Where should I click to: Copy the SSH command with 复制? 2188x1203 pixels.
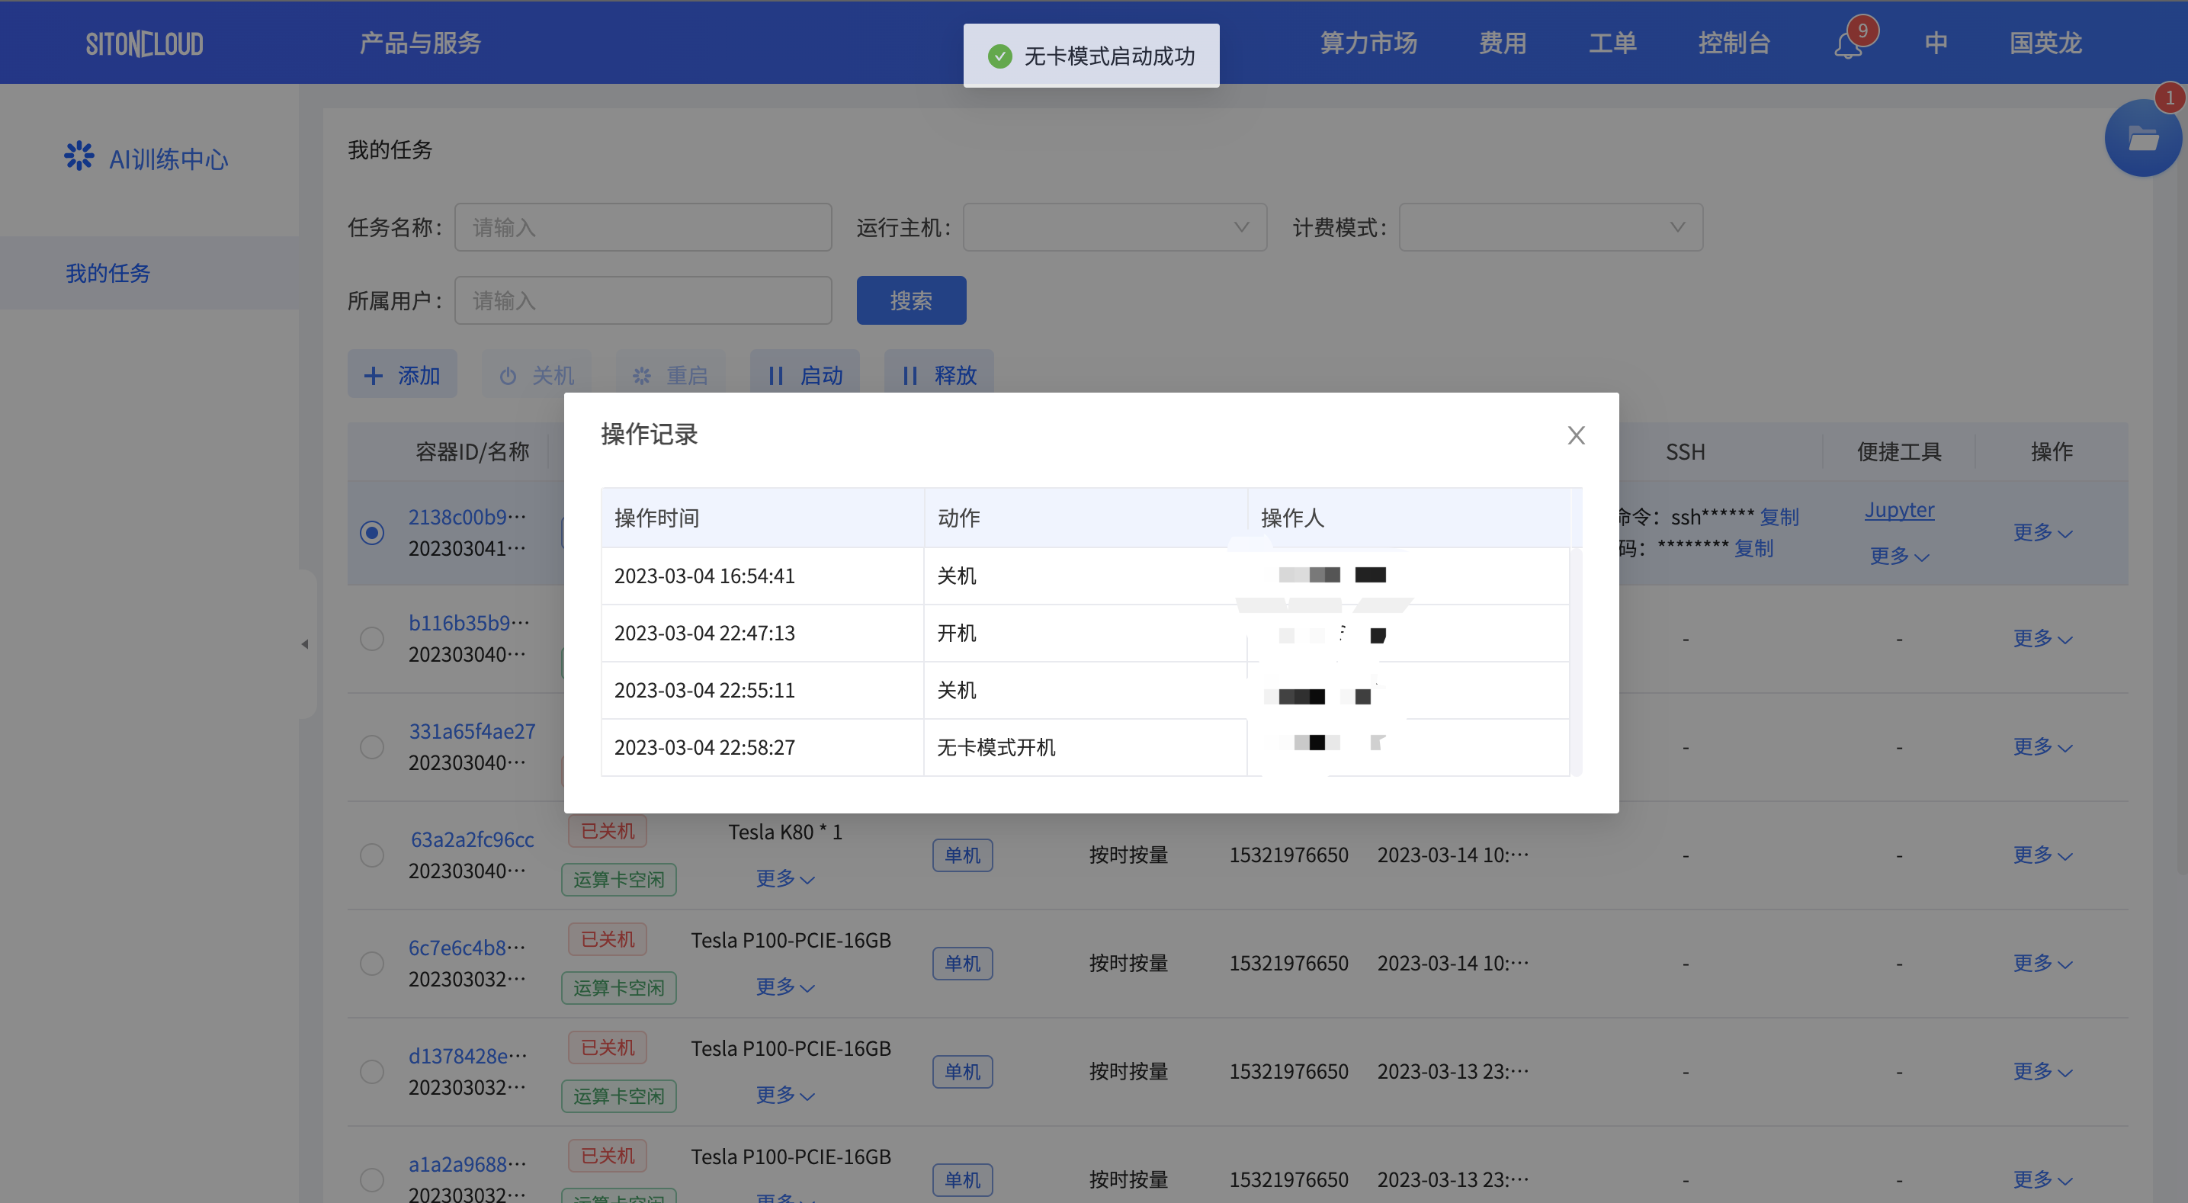click(1779, 517)
